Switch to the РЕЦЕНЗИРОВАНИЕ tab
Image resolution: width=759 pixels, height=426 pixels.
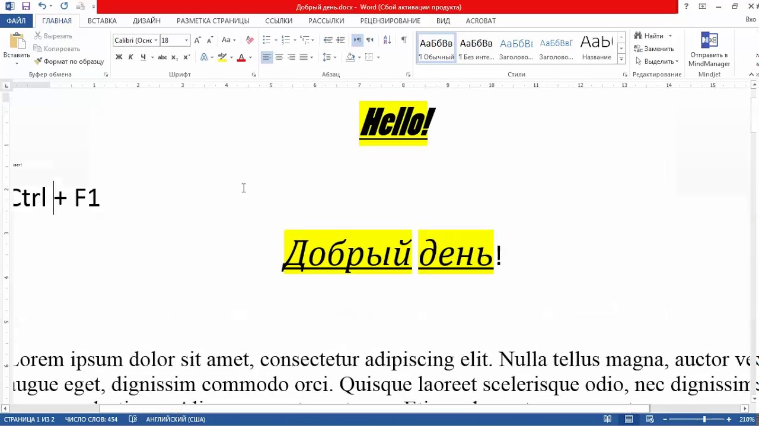click(x=390, y=21)
